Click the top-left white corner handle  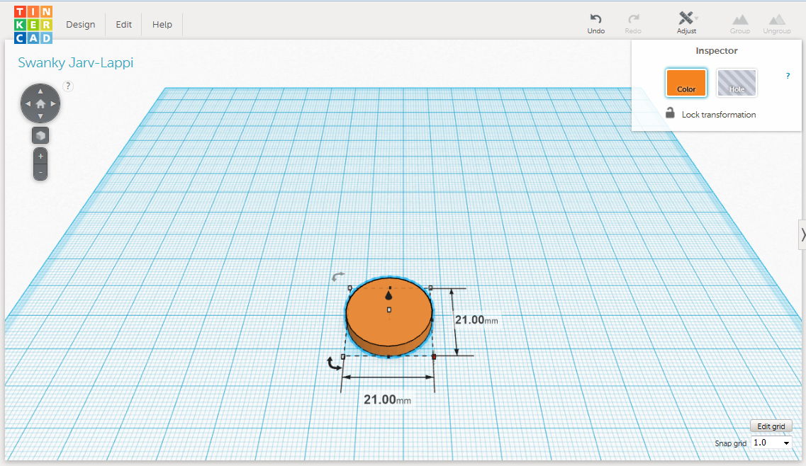pos(350,288)
